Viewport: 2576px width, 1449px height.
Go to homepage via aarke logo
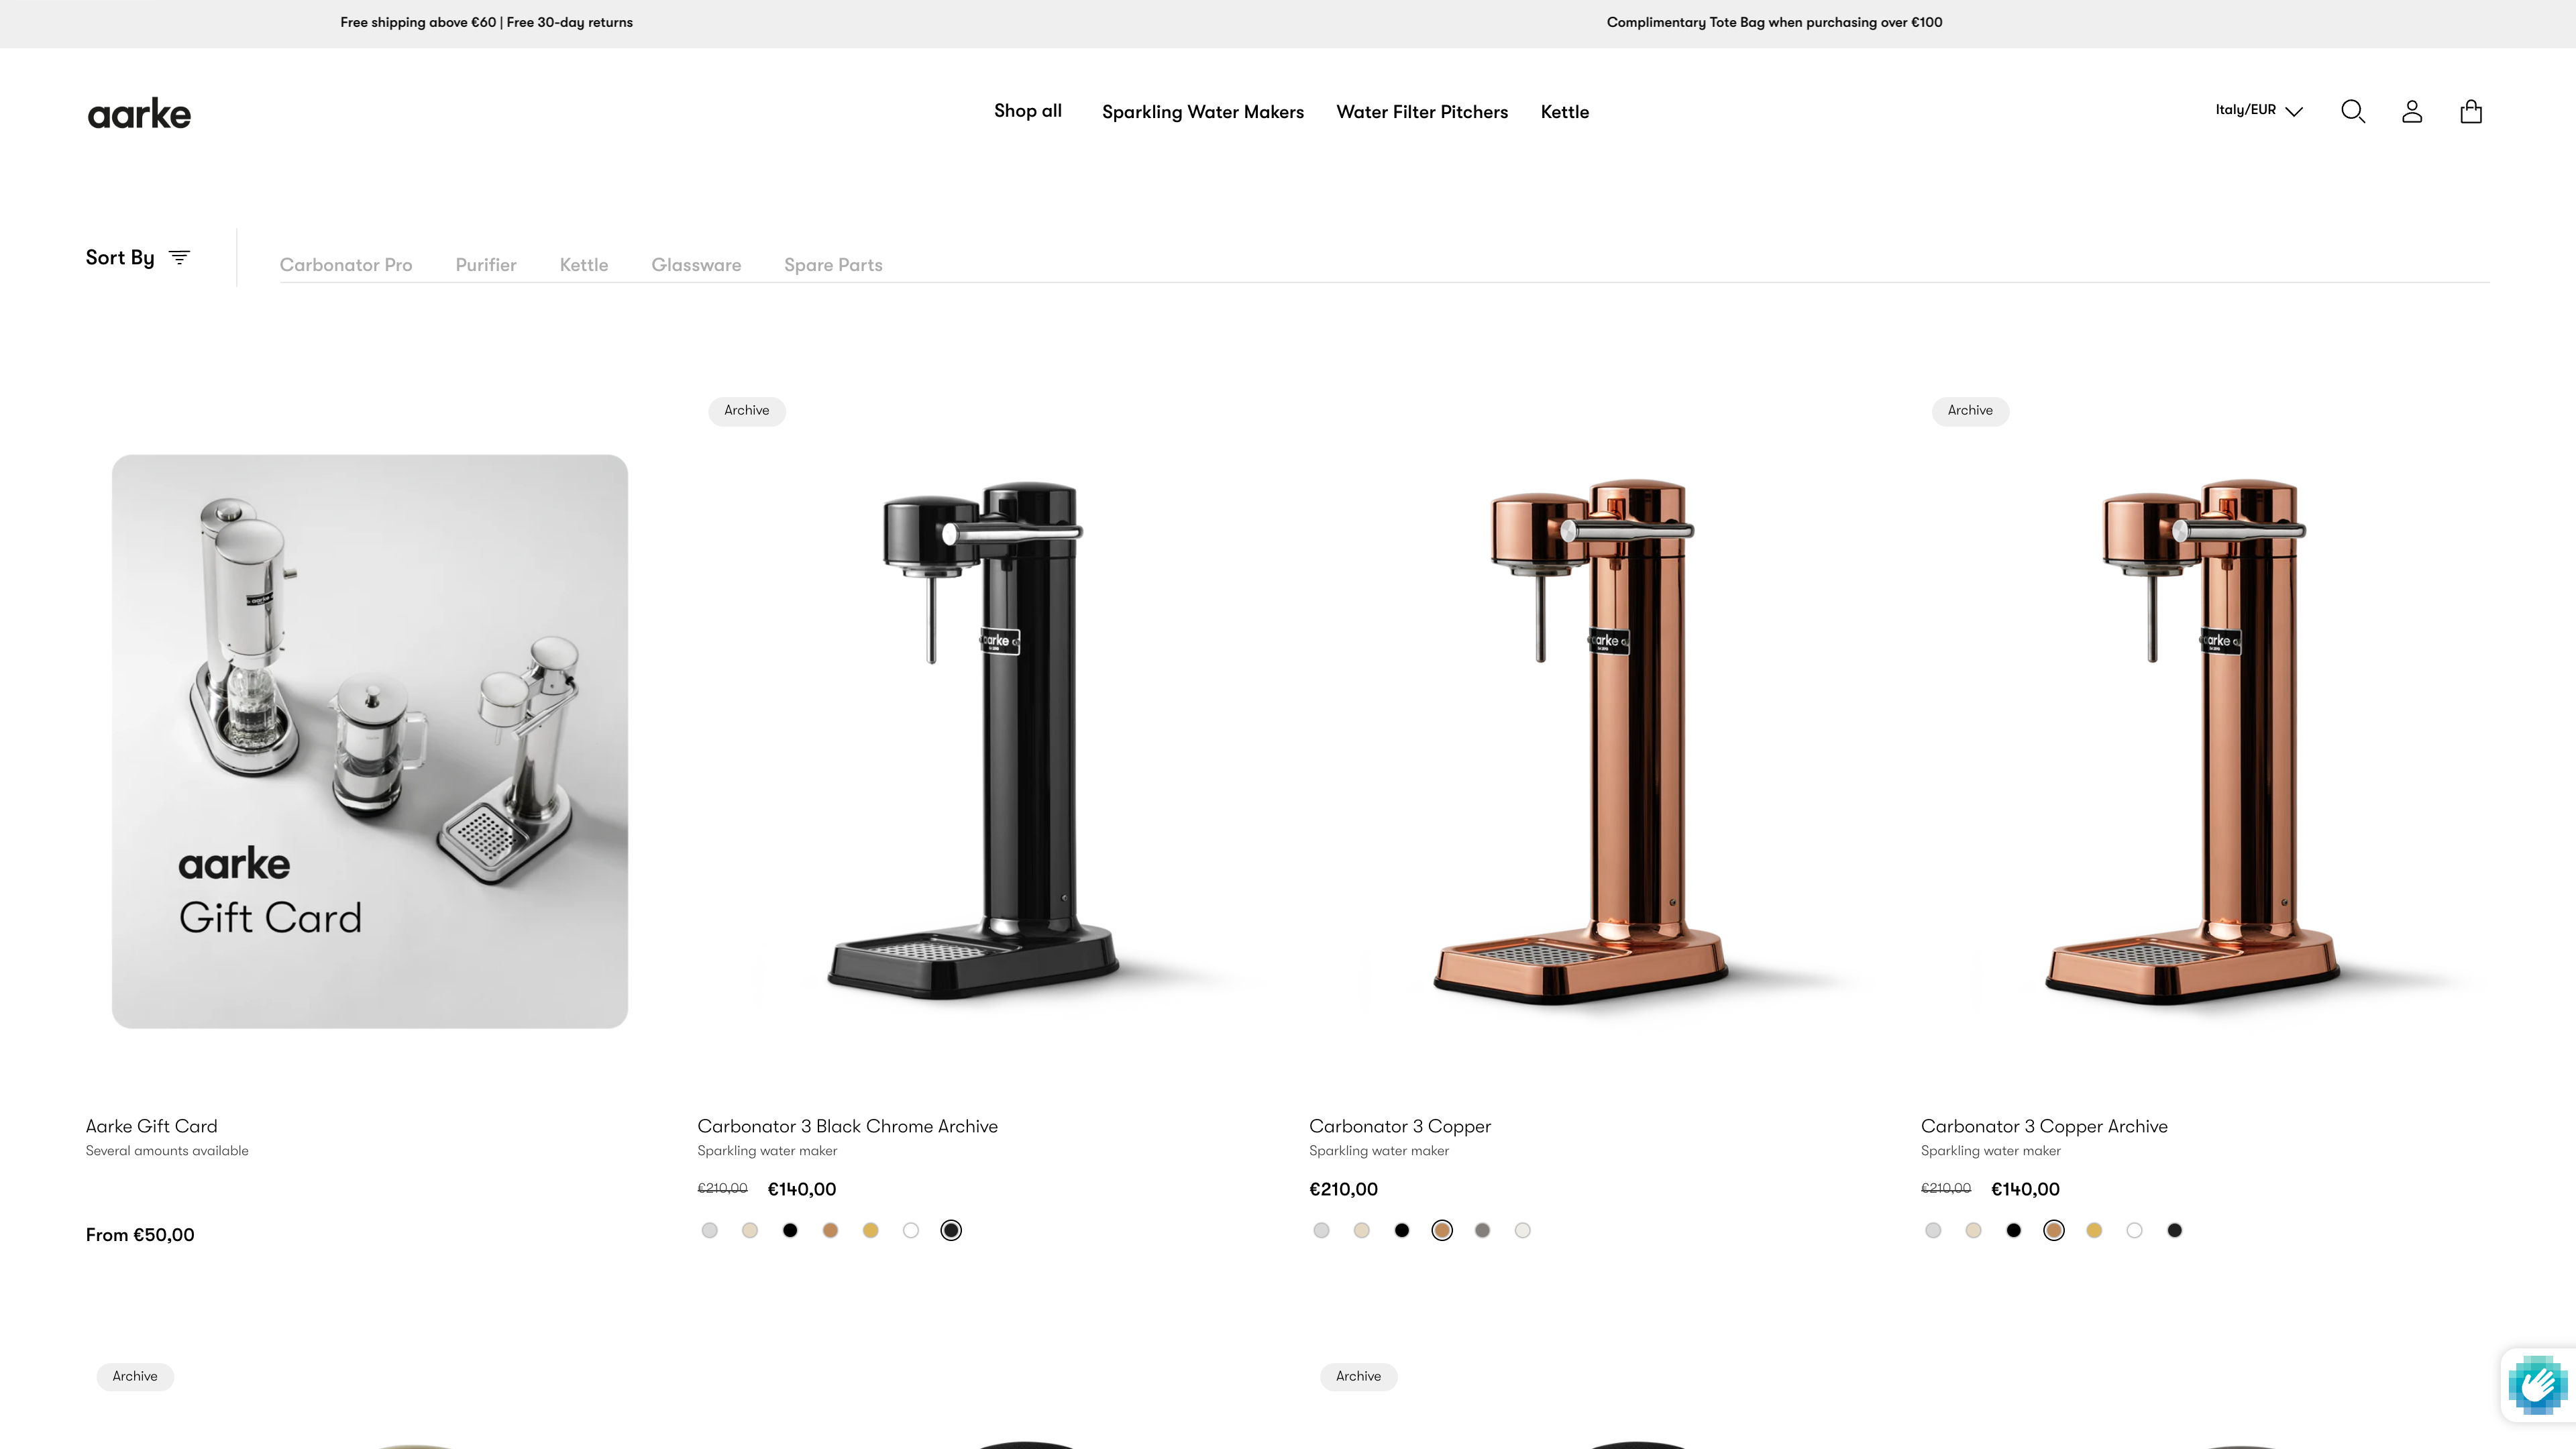pyautogui.click(x=139, y=114)
